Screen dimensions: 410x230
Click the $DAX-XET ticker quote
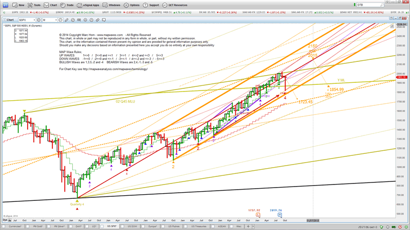click(x=361, y=12)
